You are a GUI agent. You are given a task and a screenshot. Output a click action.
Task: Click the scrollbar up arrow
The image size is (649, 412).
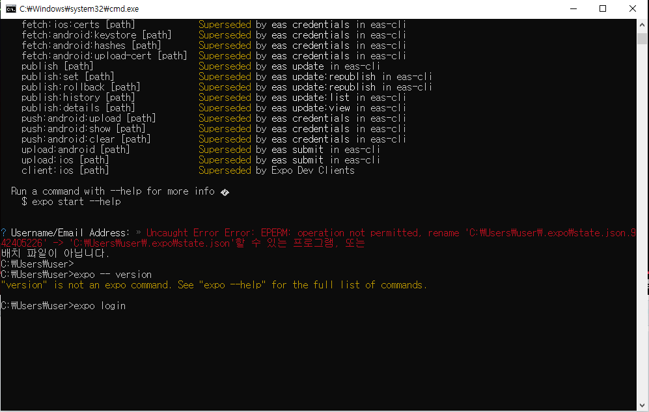[x=642, y=24]
